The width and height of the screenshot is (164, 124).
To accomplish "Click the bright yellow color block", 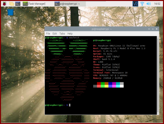I will (106, 86).
